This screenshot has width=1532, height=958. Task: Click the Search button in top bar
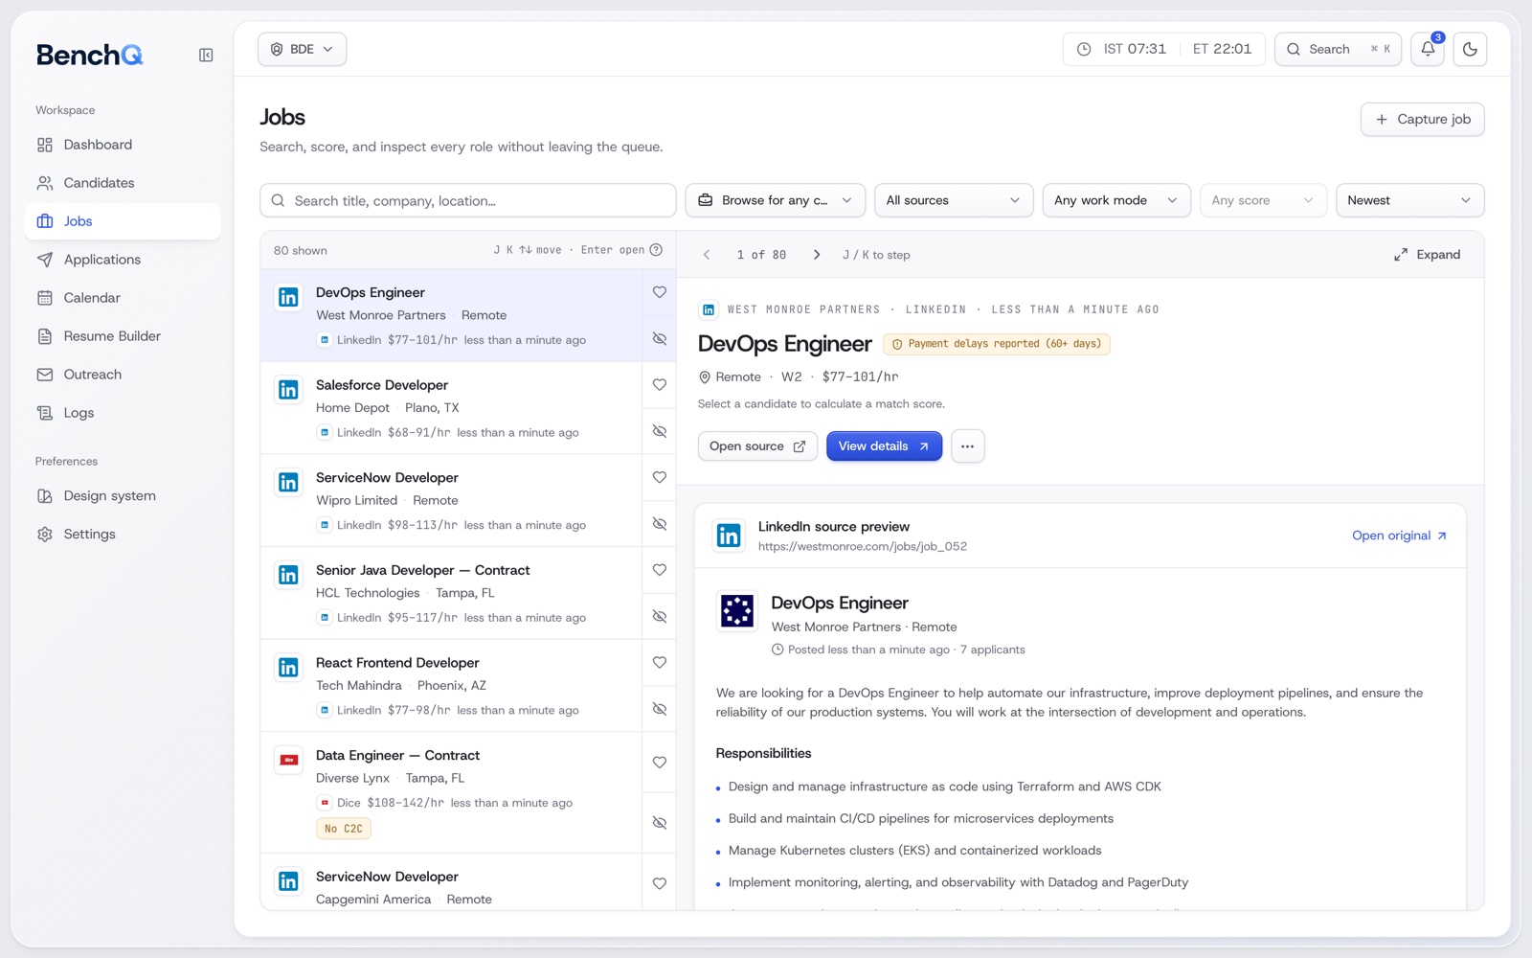(1338, 49)
